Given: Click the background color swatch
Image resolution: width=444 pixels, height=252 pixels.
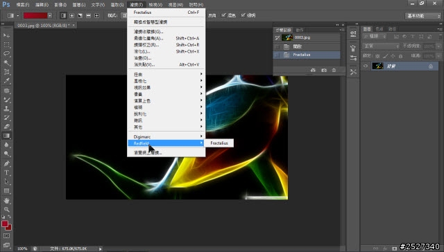Looking at the screenshot, I should [9, 228].
